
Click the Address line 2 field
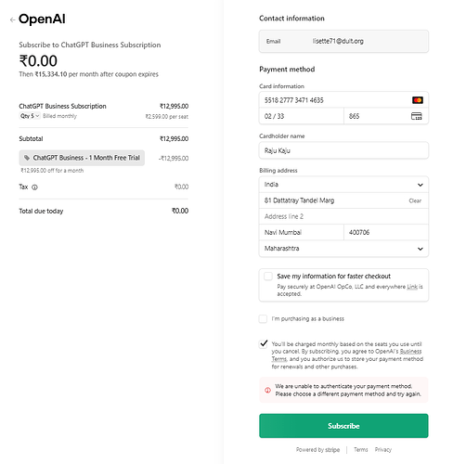[x=343, y=216]
